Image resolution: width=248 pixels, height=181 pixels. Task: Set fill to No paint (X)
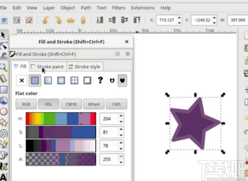click(x=22, y=80)
